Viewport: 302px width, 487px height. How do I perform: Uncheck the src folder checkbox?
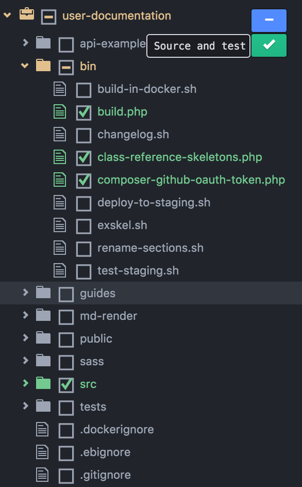(x=66, y=385)
